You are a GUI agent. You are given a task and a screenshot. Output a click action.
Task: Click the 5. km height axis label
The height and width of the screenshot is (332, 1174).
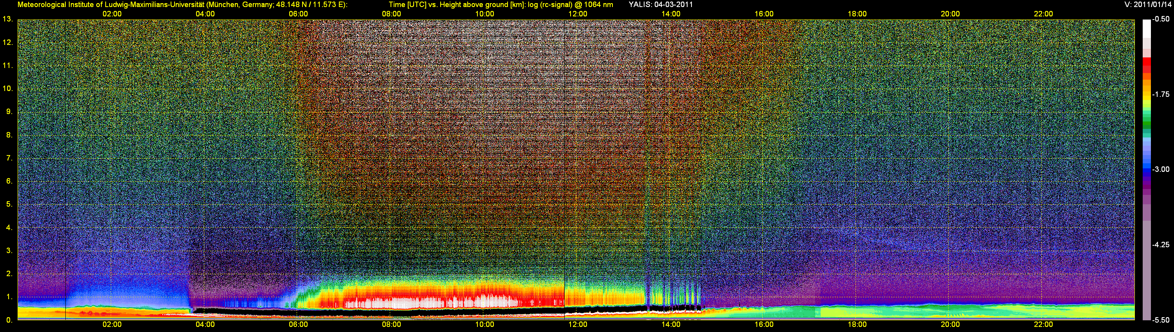coord(9,205)
